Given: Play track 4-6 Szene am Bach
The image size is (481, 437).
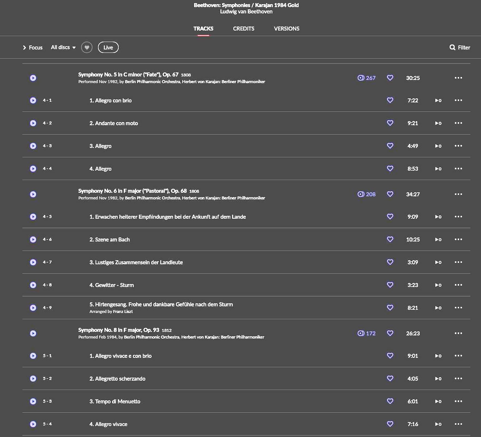Looking at the screenshot, I should click(x=33, y=240).
